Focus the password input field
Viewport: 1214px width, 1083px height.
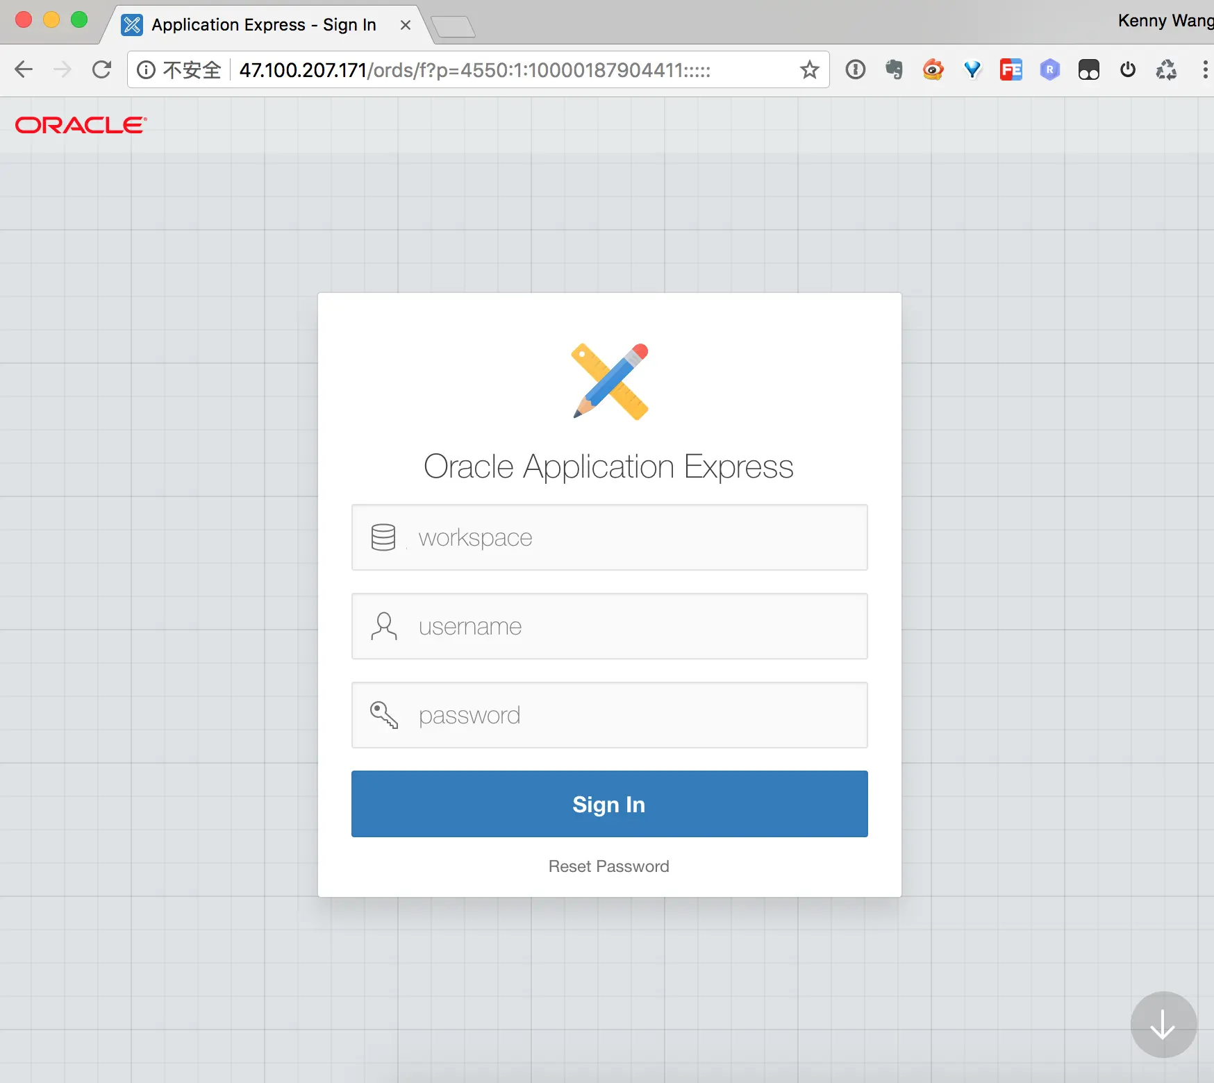610,715
